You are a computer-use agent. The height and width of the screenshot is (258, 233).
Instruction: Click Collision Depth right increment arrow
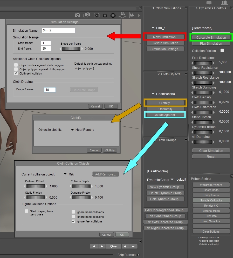[x=92, y=186]
